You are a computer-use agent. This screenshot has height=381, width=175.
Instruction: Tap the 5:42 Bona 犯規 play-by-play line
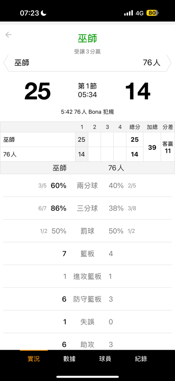[x=87, y=112]
